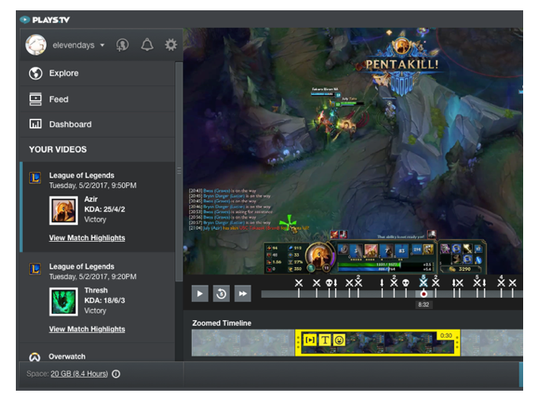539x401 pixels.
Task: Click the fast forward button
Action: [243, 294]
